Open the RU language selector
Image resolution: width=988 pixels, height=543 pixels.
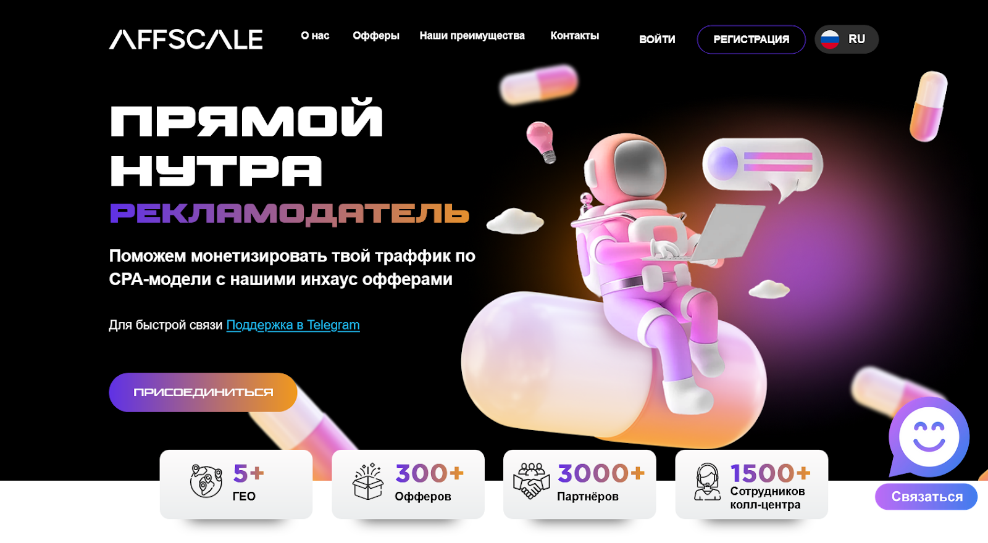847,39
